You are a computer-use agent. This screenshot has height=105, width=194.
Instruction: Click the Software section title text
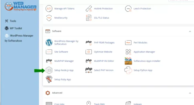[x=57, y=31]
